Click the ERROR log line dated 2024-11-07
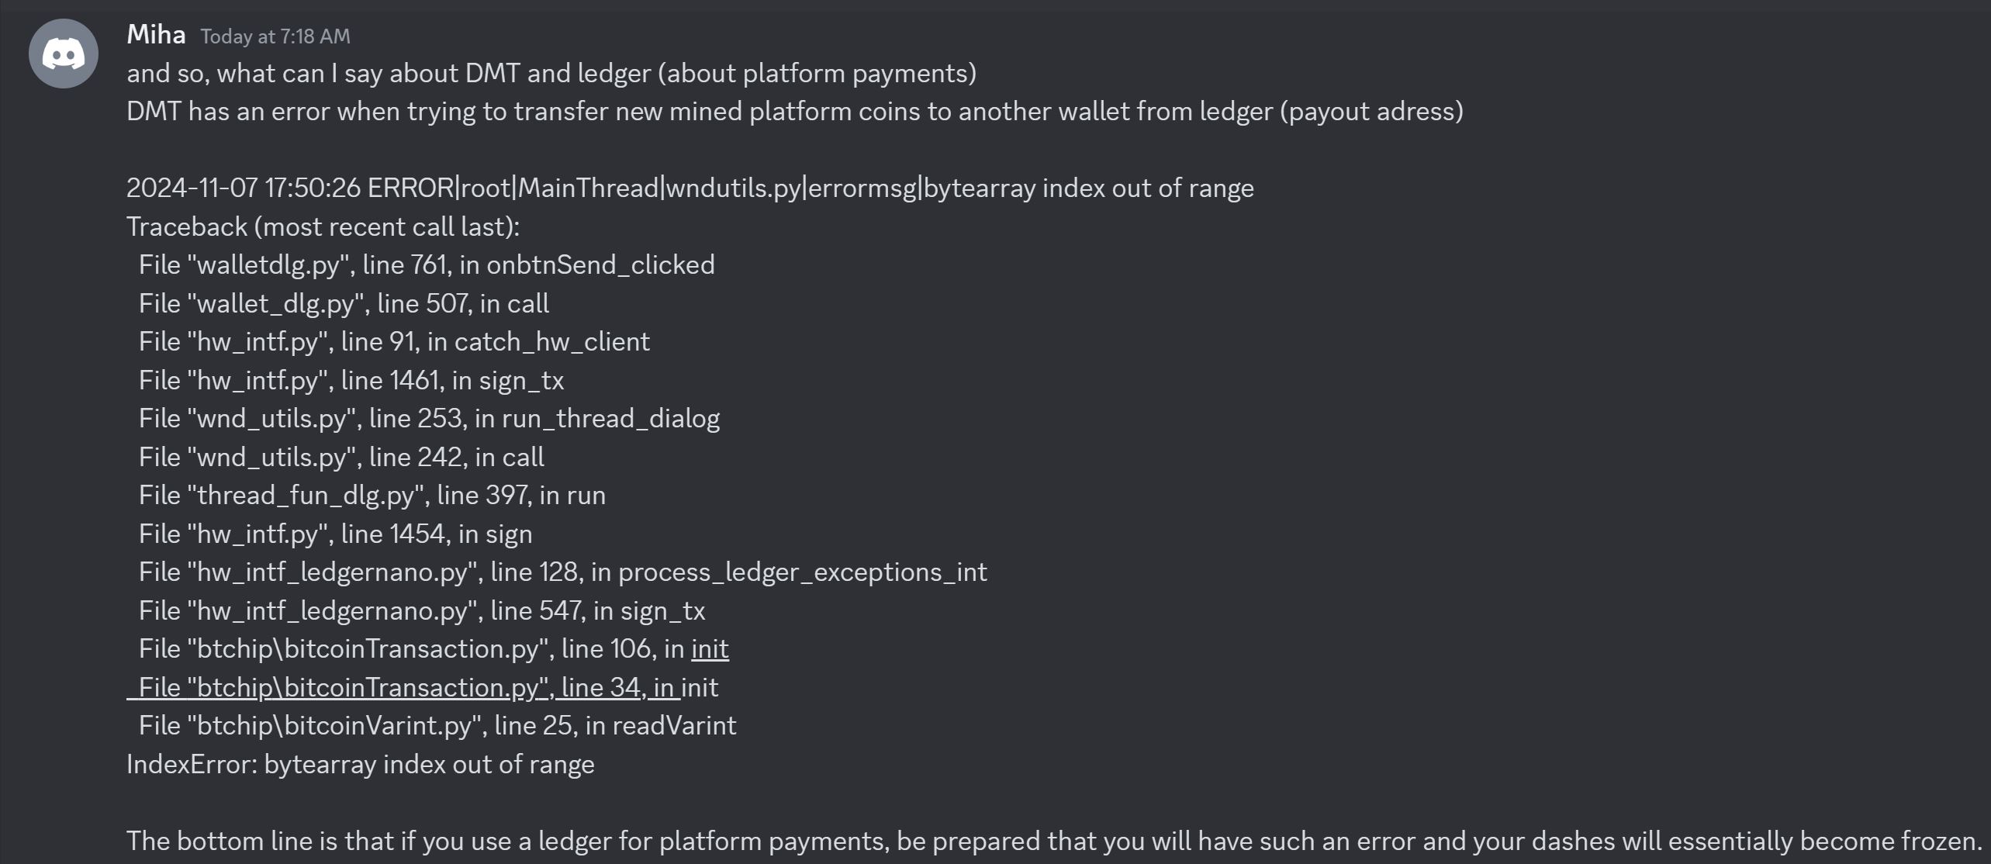The width and height of the screenshot is (1991, 864). tap(690, 188)
